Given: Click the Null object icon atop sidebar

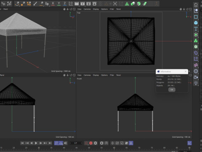Looking at the screenshot, I should [x=196, y=5].
